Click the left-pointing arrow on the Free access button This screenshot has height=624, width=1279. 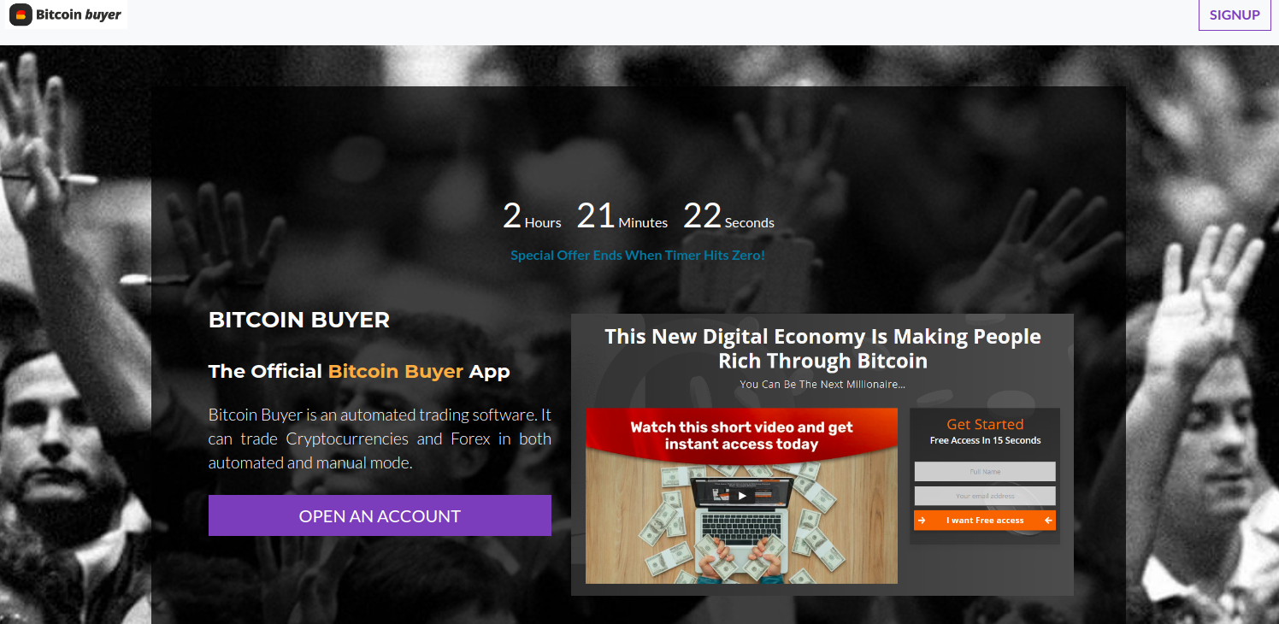click(1048, 521)
